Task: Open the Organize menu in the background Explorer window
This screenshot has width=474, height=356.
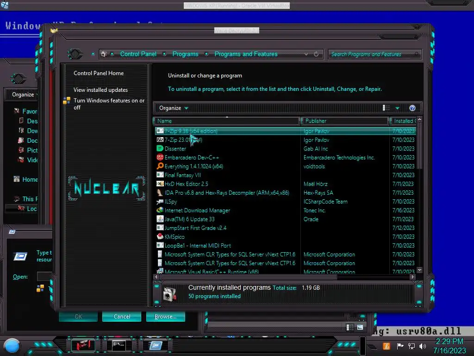Action: [x=24, y=95]
